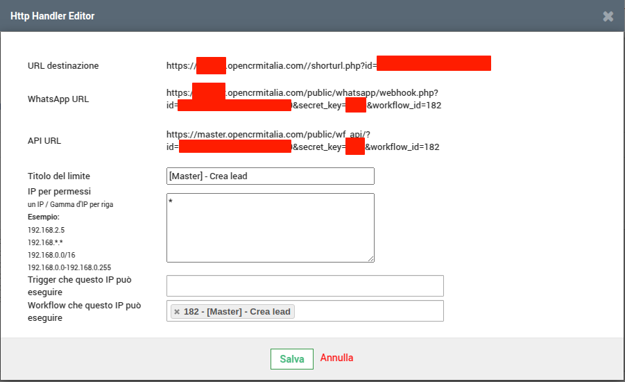Save the handler with Salva
This screenshot has width=625, height=382.
[x=292, y=359]
